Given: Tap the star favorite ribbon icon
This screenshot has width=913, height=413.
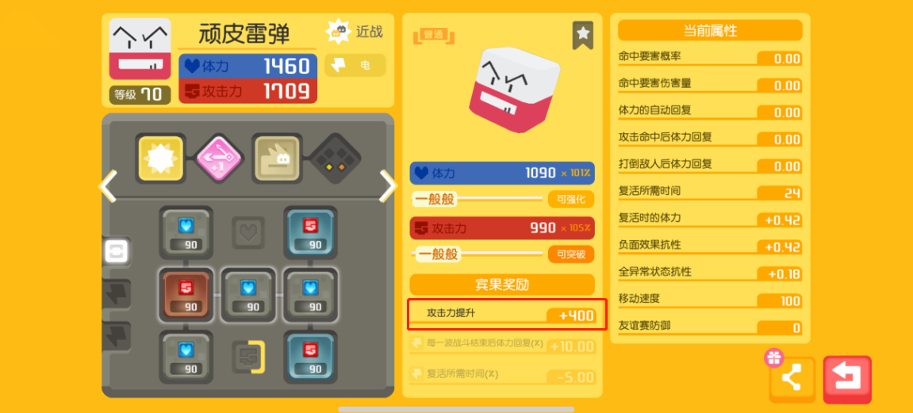Looking at the screenshot, I should click(x=583, y=36).
